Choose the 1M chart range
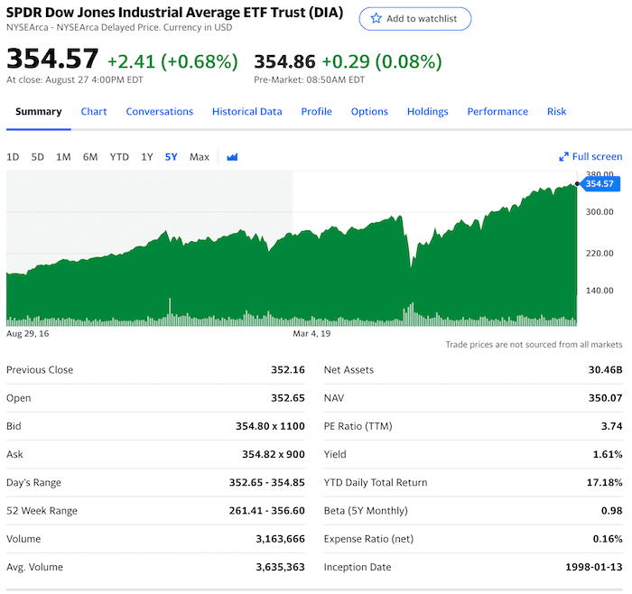Viewport: 632px width, 594px height. click(x=63, y=157)
